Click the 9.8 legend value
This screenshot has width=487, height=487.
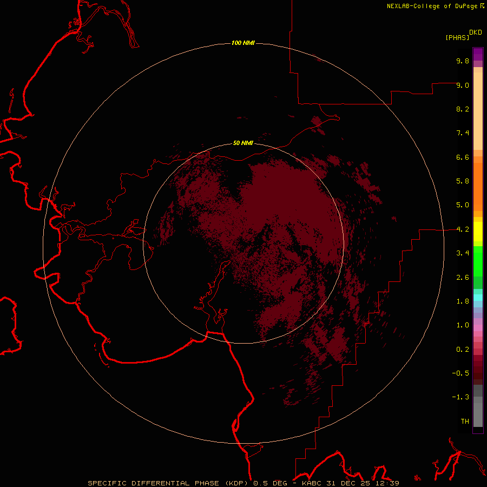(463, 61)
